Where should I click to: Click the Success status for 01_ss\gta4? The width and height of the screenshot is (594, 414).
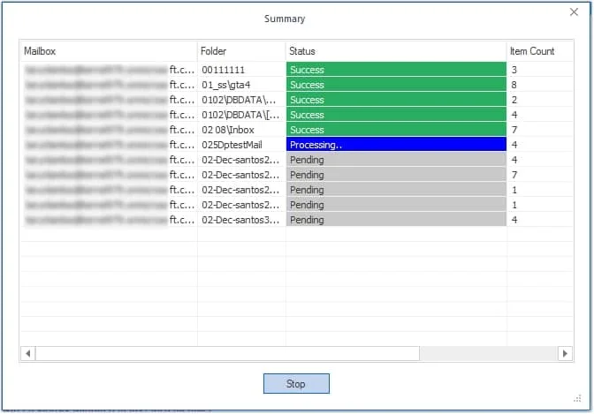pos(396,85)
